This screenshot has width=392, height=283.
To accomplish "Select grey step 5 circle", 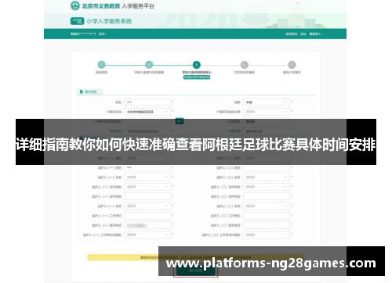I will (292, 65).
